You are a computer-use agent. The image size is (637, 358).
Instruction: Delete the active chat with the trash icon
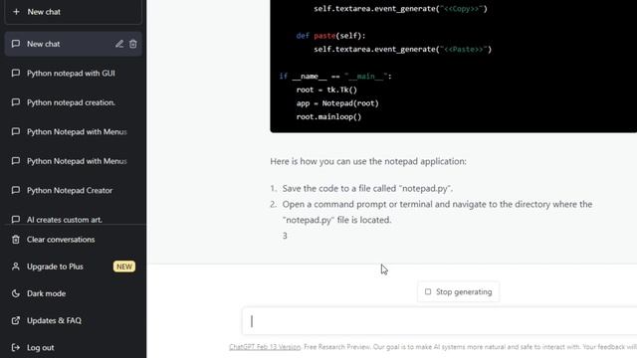point(132,44)
